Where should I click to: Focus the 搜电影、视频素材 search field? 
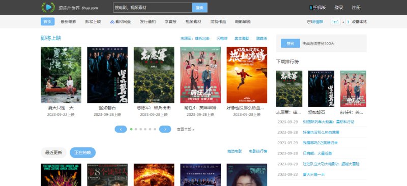click(153, 8)
